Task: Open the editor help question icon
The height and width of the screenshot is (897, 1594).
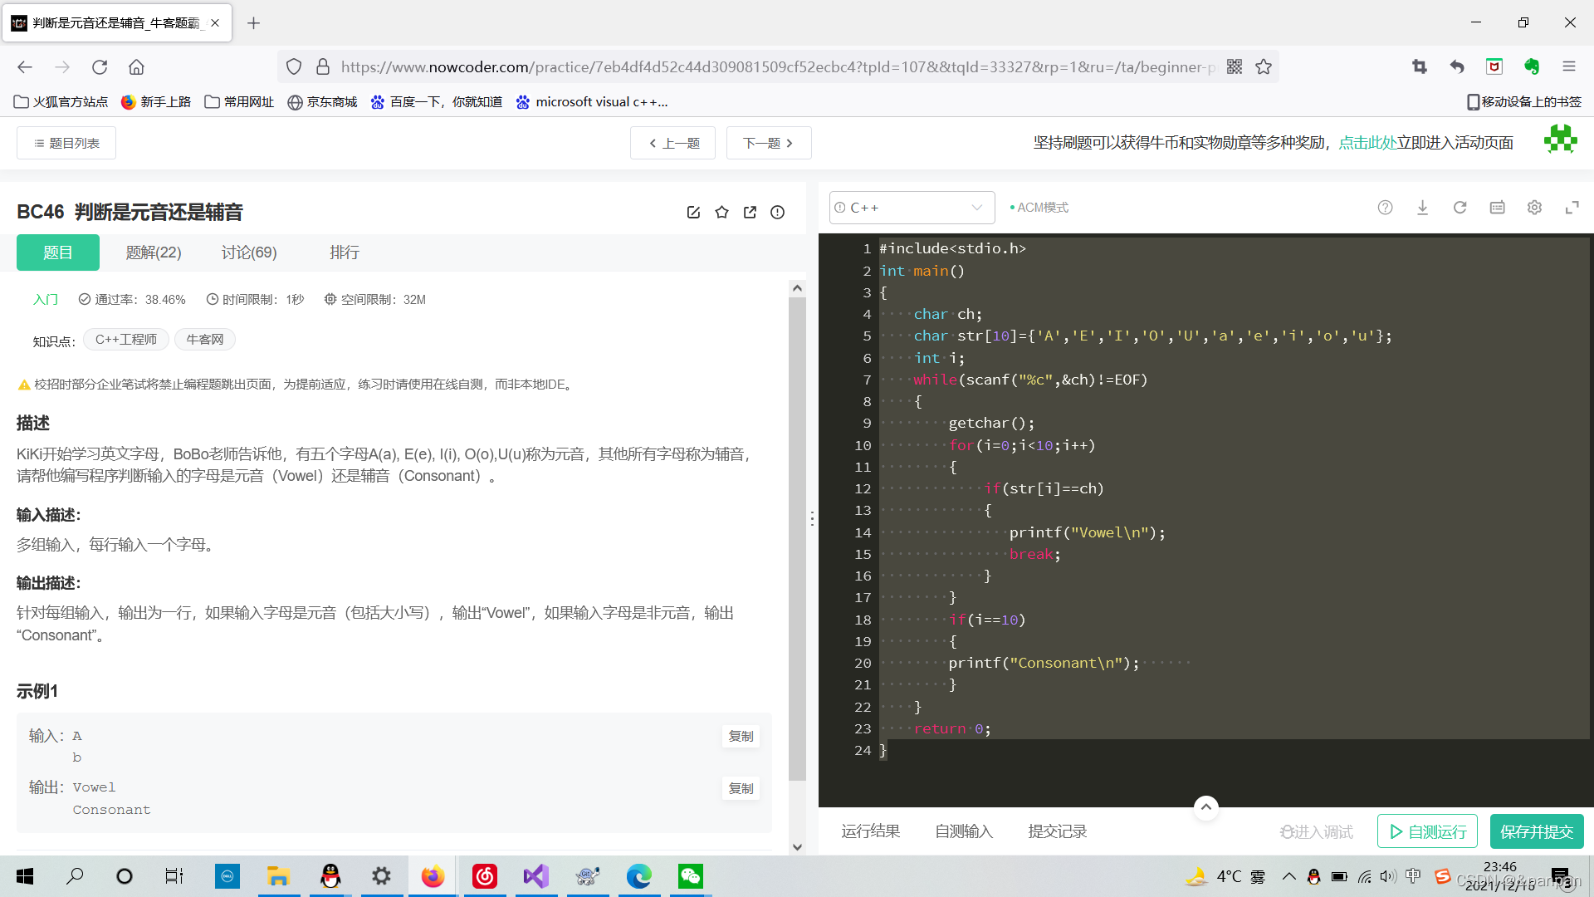Action: 1385,208
